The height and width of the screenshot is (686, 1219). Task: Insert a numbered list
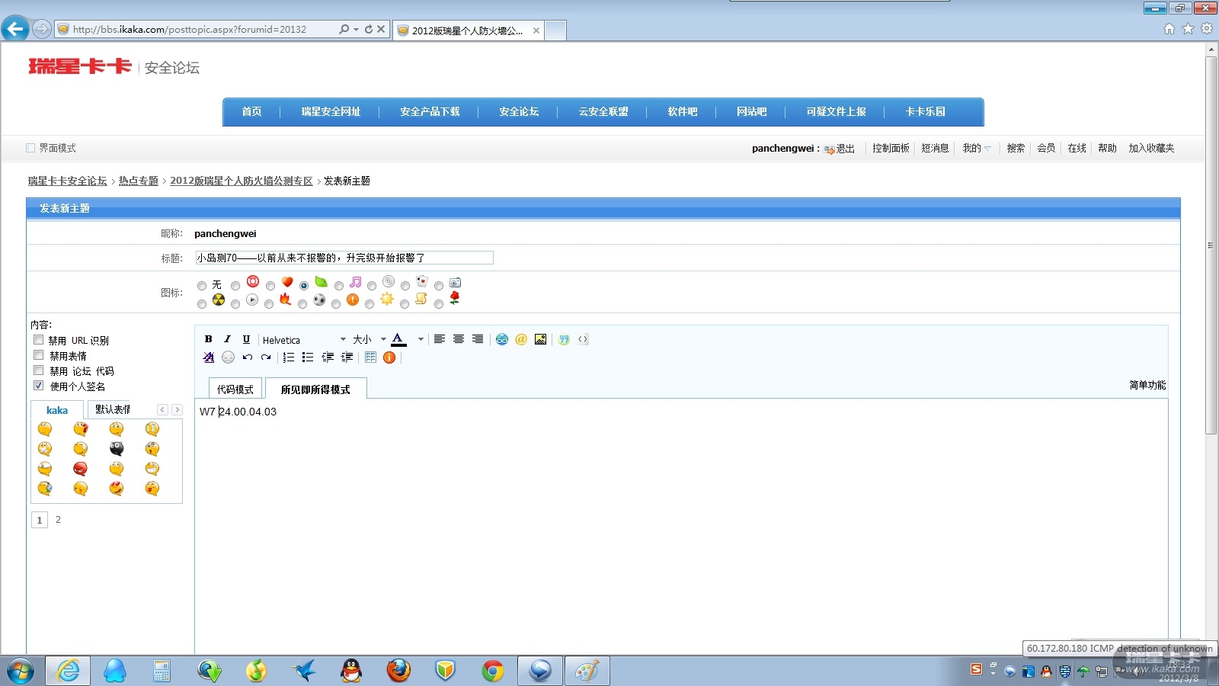tap(289, 357)
